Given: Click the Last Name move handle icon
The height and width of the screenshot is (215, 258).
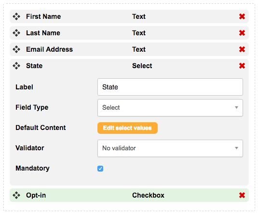Looking at the screenshot, I should click(x=16, y=33).
